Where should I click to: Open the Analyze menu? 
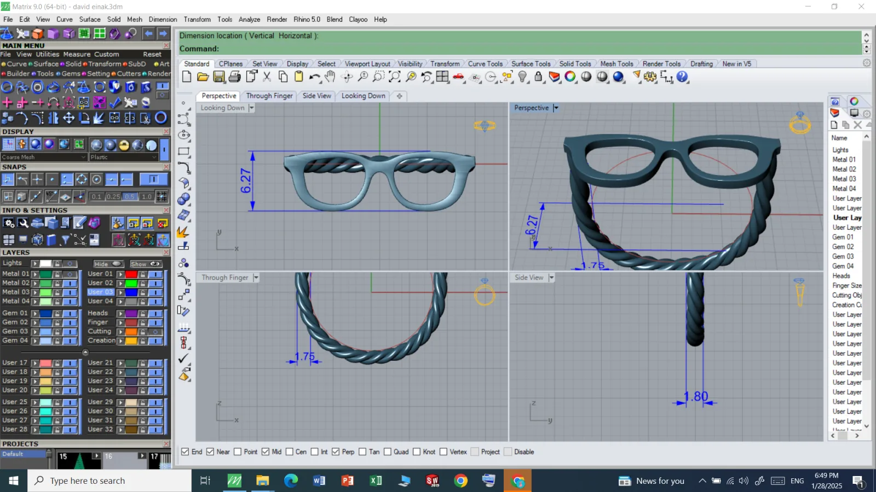pos(249,19)
